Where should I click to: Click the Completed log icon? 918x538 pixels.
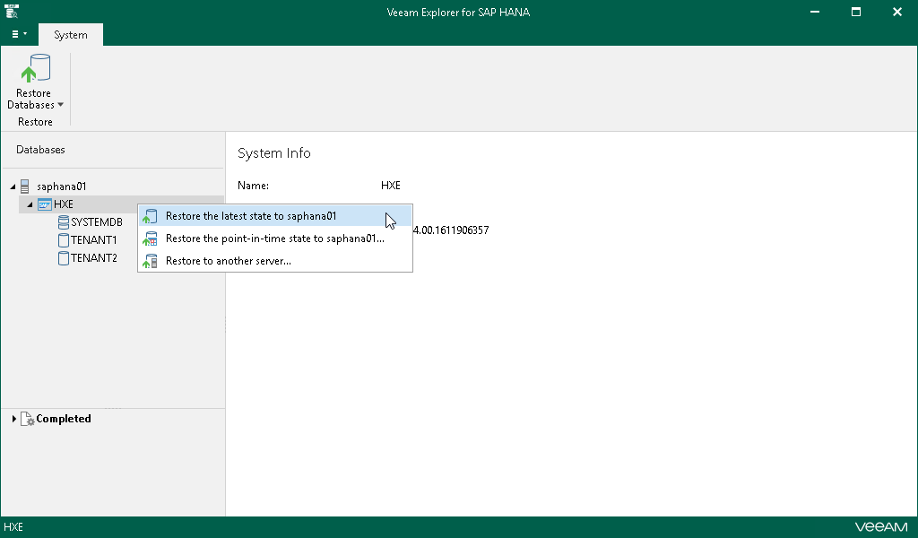click(x=28, y=419)
